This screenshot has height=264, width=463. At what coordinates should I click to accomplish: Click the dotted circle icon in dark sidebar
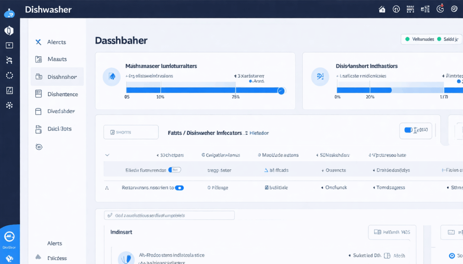(x=9, y=75)
